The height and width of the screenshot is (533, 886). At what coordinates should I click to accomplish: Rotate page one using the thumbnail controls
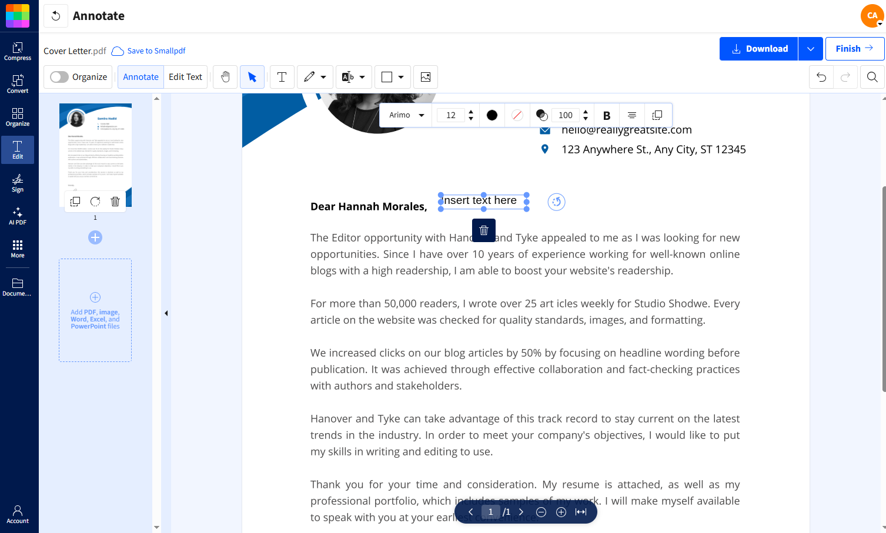pyautogui.click(x=95, y=201)
